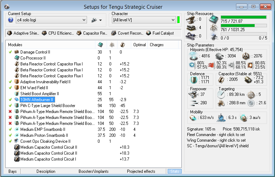Click the drone bay resource icon
The height and width of the screenshot is (177, 275).
pos(214,36)
